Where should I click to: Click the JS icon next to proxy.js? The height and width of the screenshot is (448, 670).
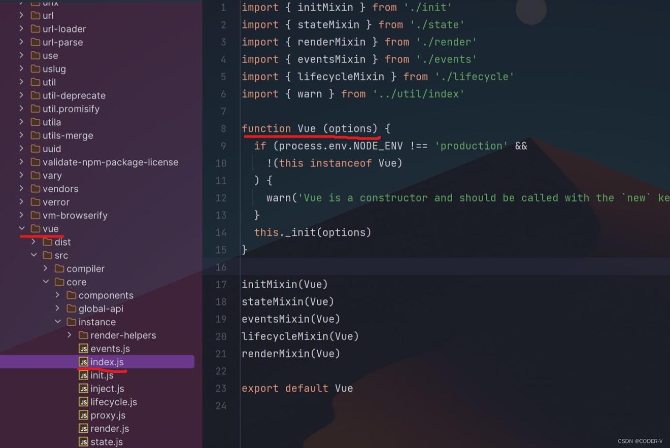coord(83,415)
